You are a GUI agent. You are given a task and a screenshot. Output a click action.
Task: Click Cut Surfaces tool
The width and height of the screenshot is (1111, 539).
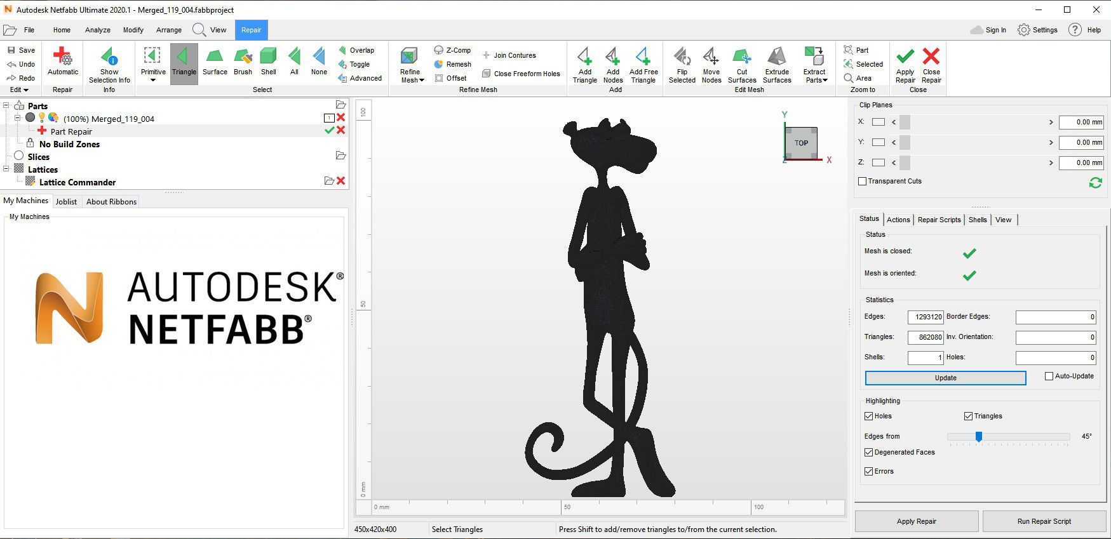click(742, 65)
